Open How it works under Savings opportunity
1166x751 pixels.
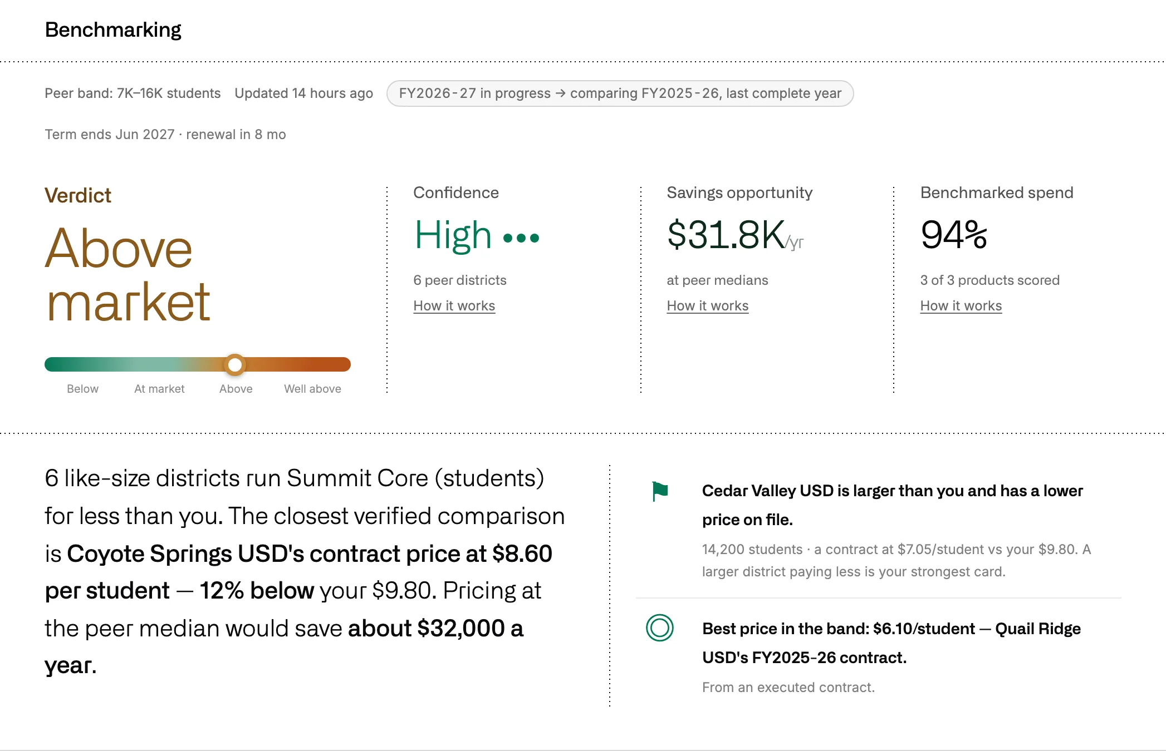tap(708, 306)
